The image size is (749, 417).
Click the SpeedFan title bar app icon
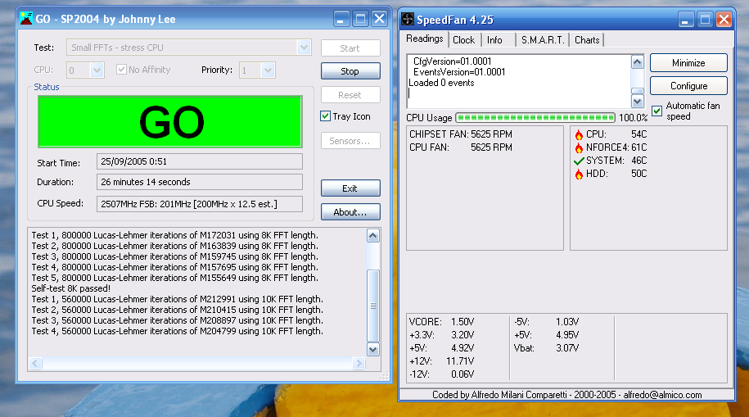[407, 19]
